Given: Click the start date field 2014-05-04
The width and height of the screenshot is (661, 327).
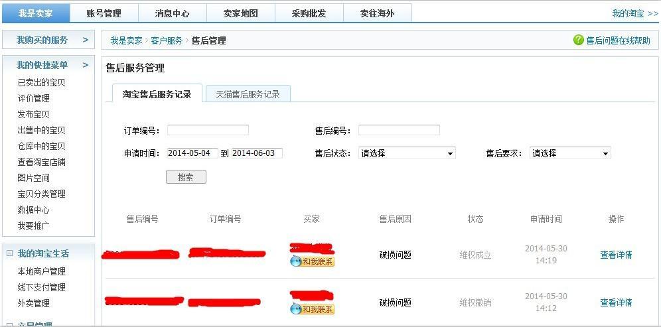Looking at the screenshot, I should click(192, 153).
